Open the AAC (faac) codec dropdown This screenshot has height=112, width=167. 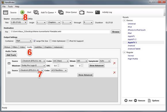61,61
